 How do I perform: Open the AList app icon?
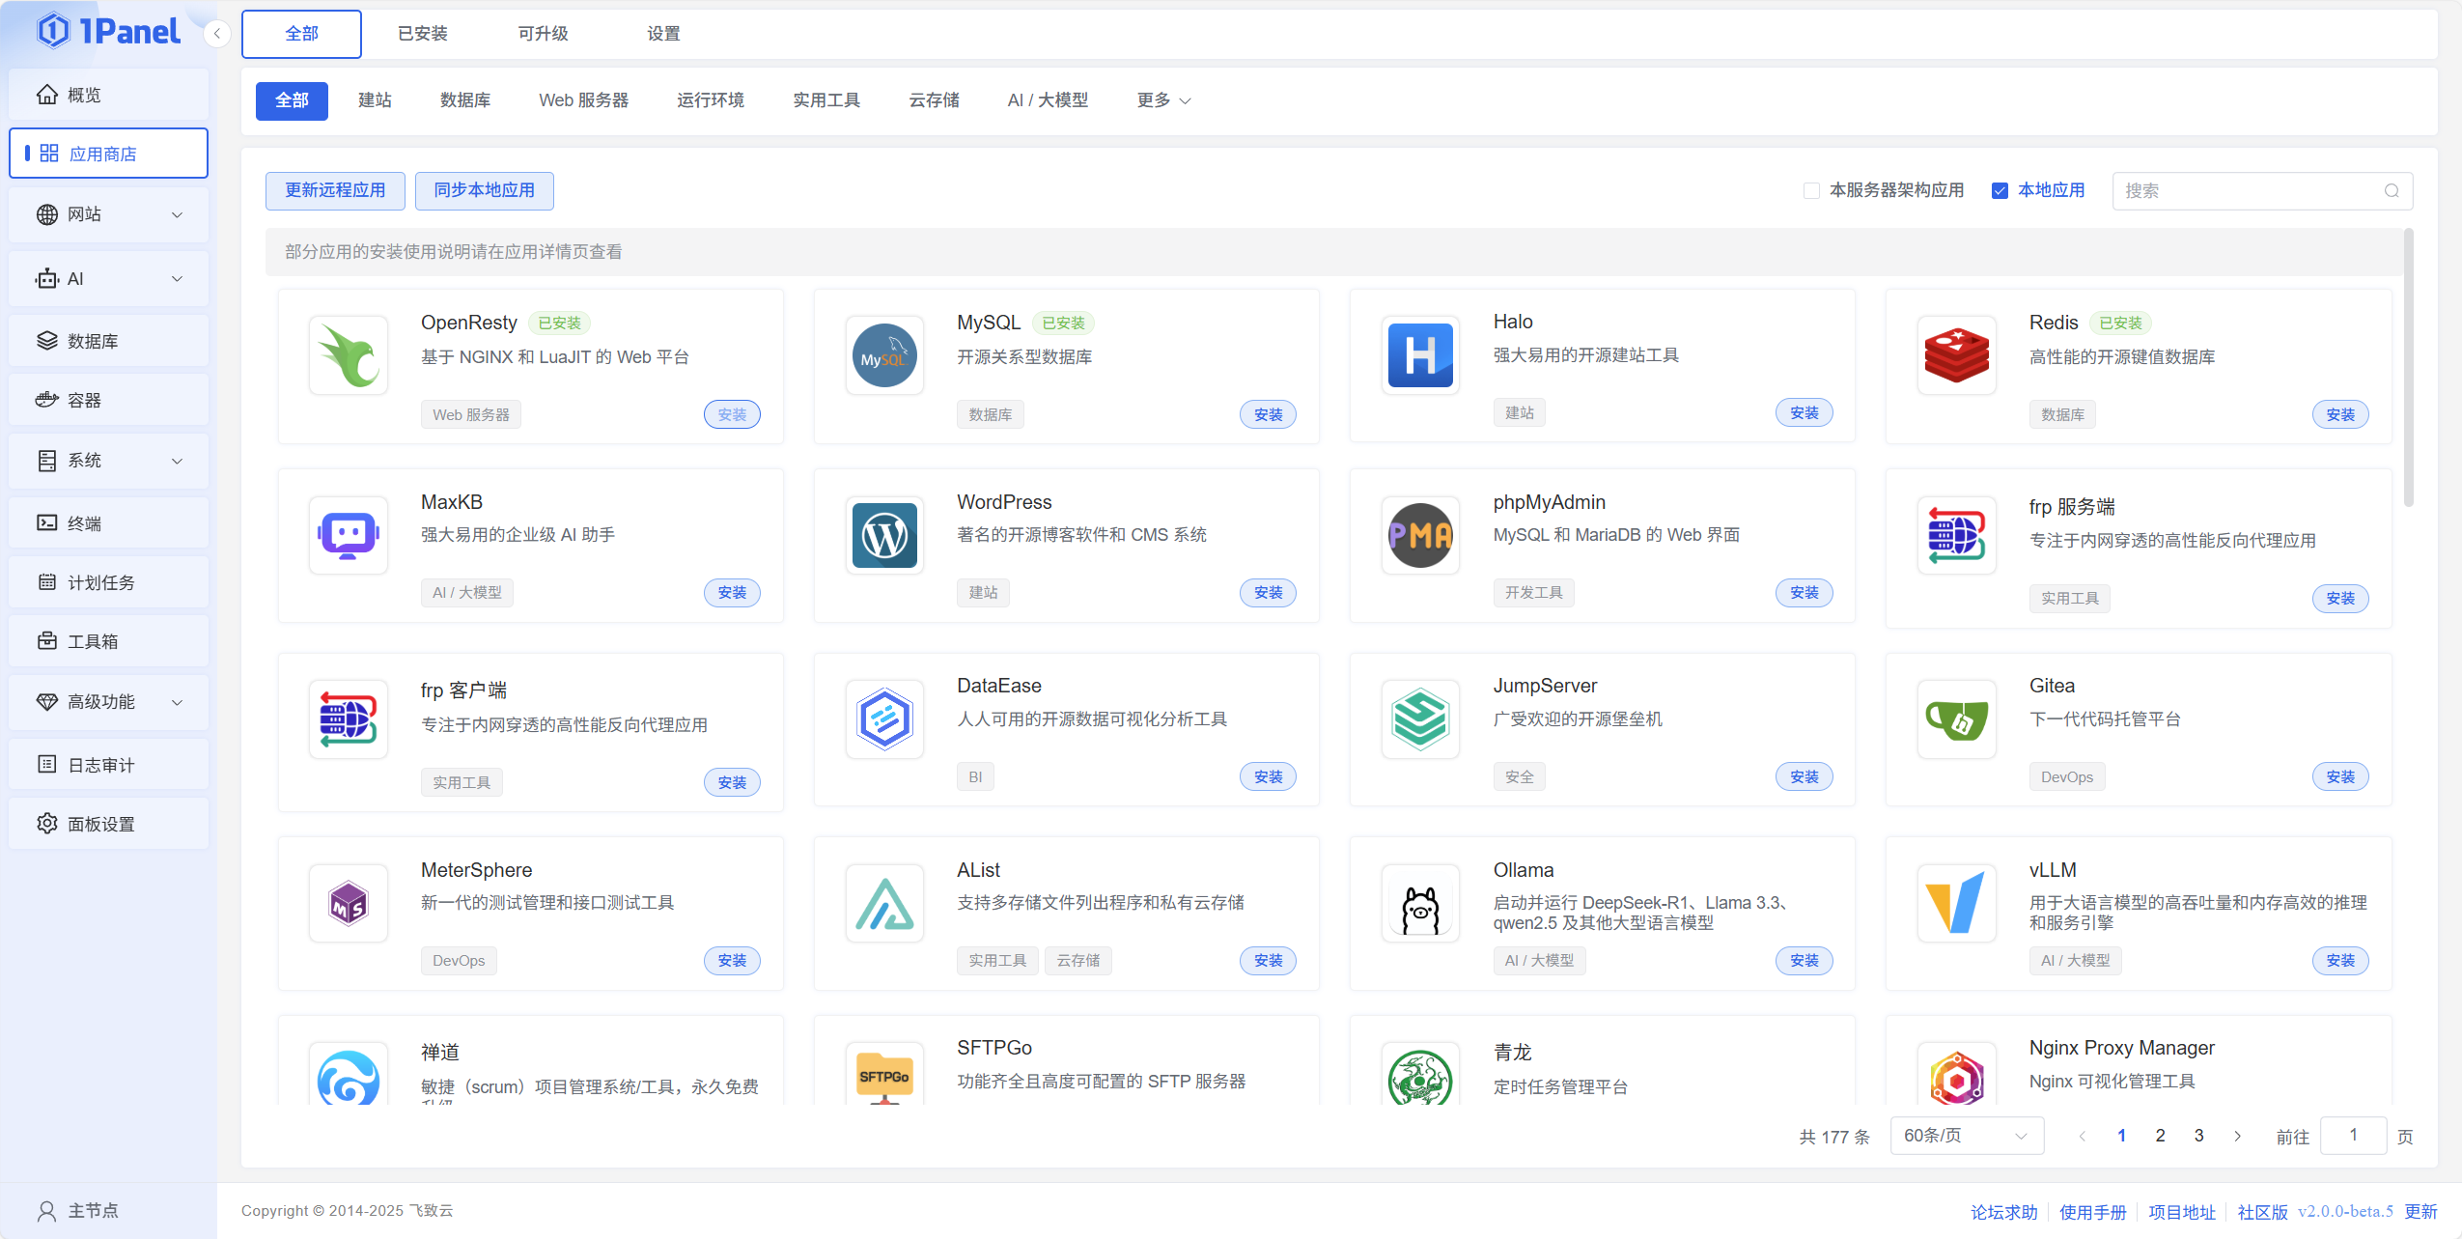pos(884,903)
